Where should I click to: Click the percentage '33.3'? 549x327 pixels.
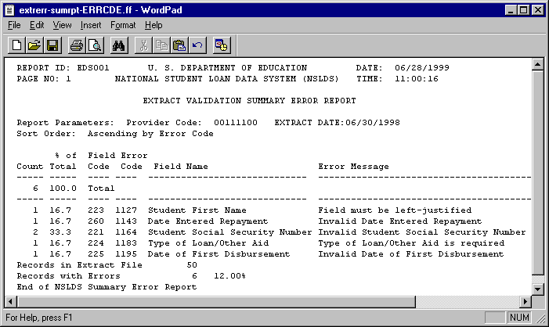(60, 232)
